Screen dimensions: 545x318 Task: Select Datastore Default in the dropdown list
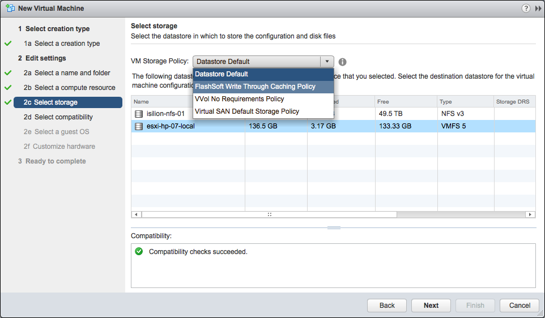(222, 74)
